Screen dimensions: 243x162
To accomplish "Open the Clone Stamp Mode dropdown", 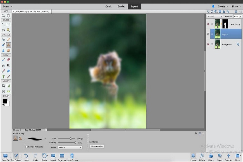I will [x=70, y=147].
